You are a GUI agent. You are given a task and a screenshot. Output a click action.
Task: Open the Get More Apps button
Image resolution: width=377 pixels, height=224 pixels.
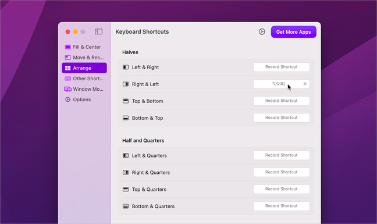(294, 32)
